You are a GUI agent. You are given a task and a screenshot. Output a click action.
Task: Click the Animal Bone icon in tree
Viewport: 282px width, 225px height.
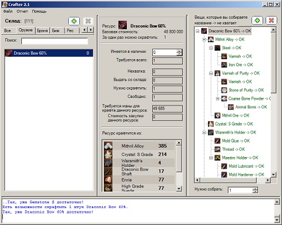point(231,107)
